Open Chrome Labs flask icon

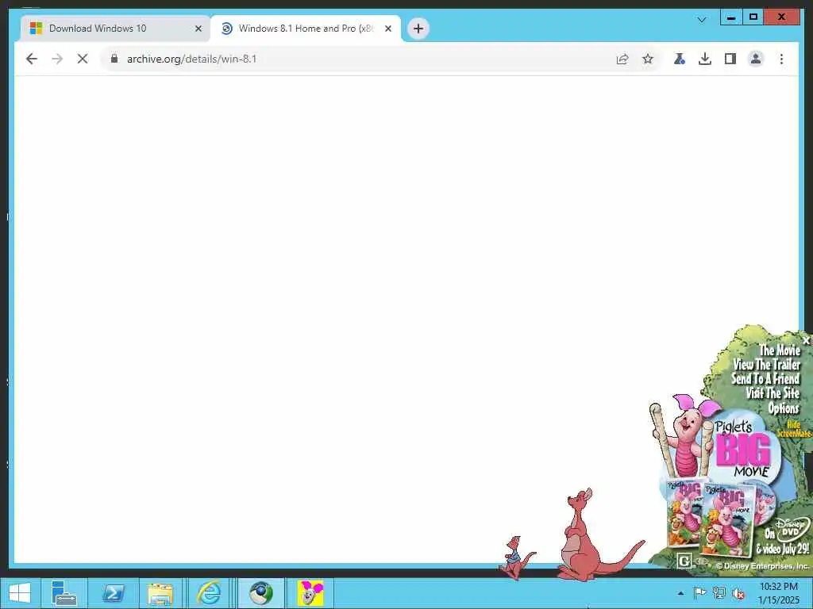680,59
